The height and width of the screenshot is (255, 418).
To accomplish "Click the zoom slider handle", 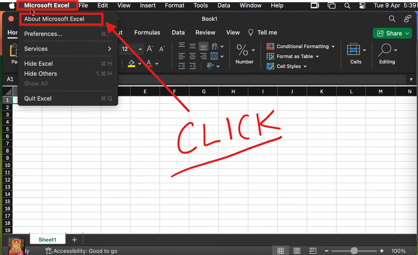I will point(354,251).
